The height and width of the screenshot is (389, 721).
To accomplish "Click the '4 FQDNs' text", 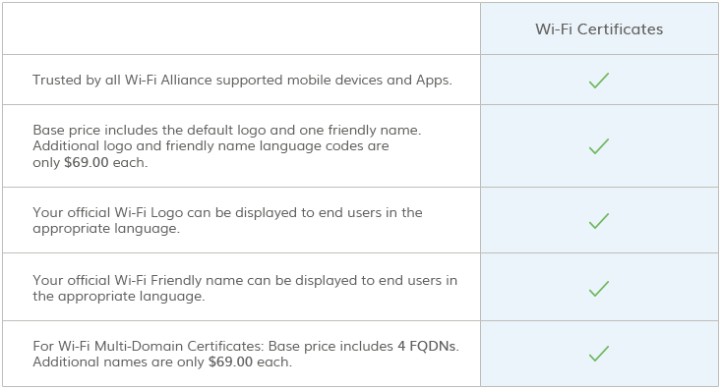I will [x=428, y=346].
